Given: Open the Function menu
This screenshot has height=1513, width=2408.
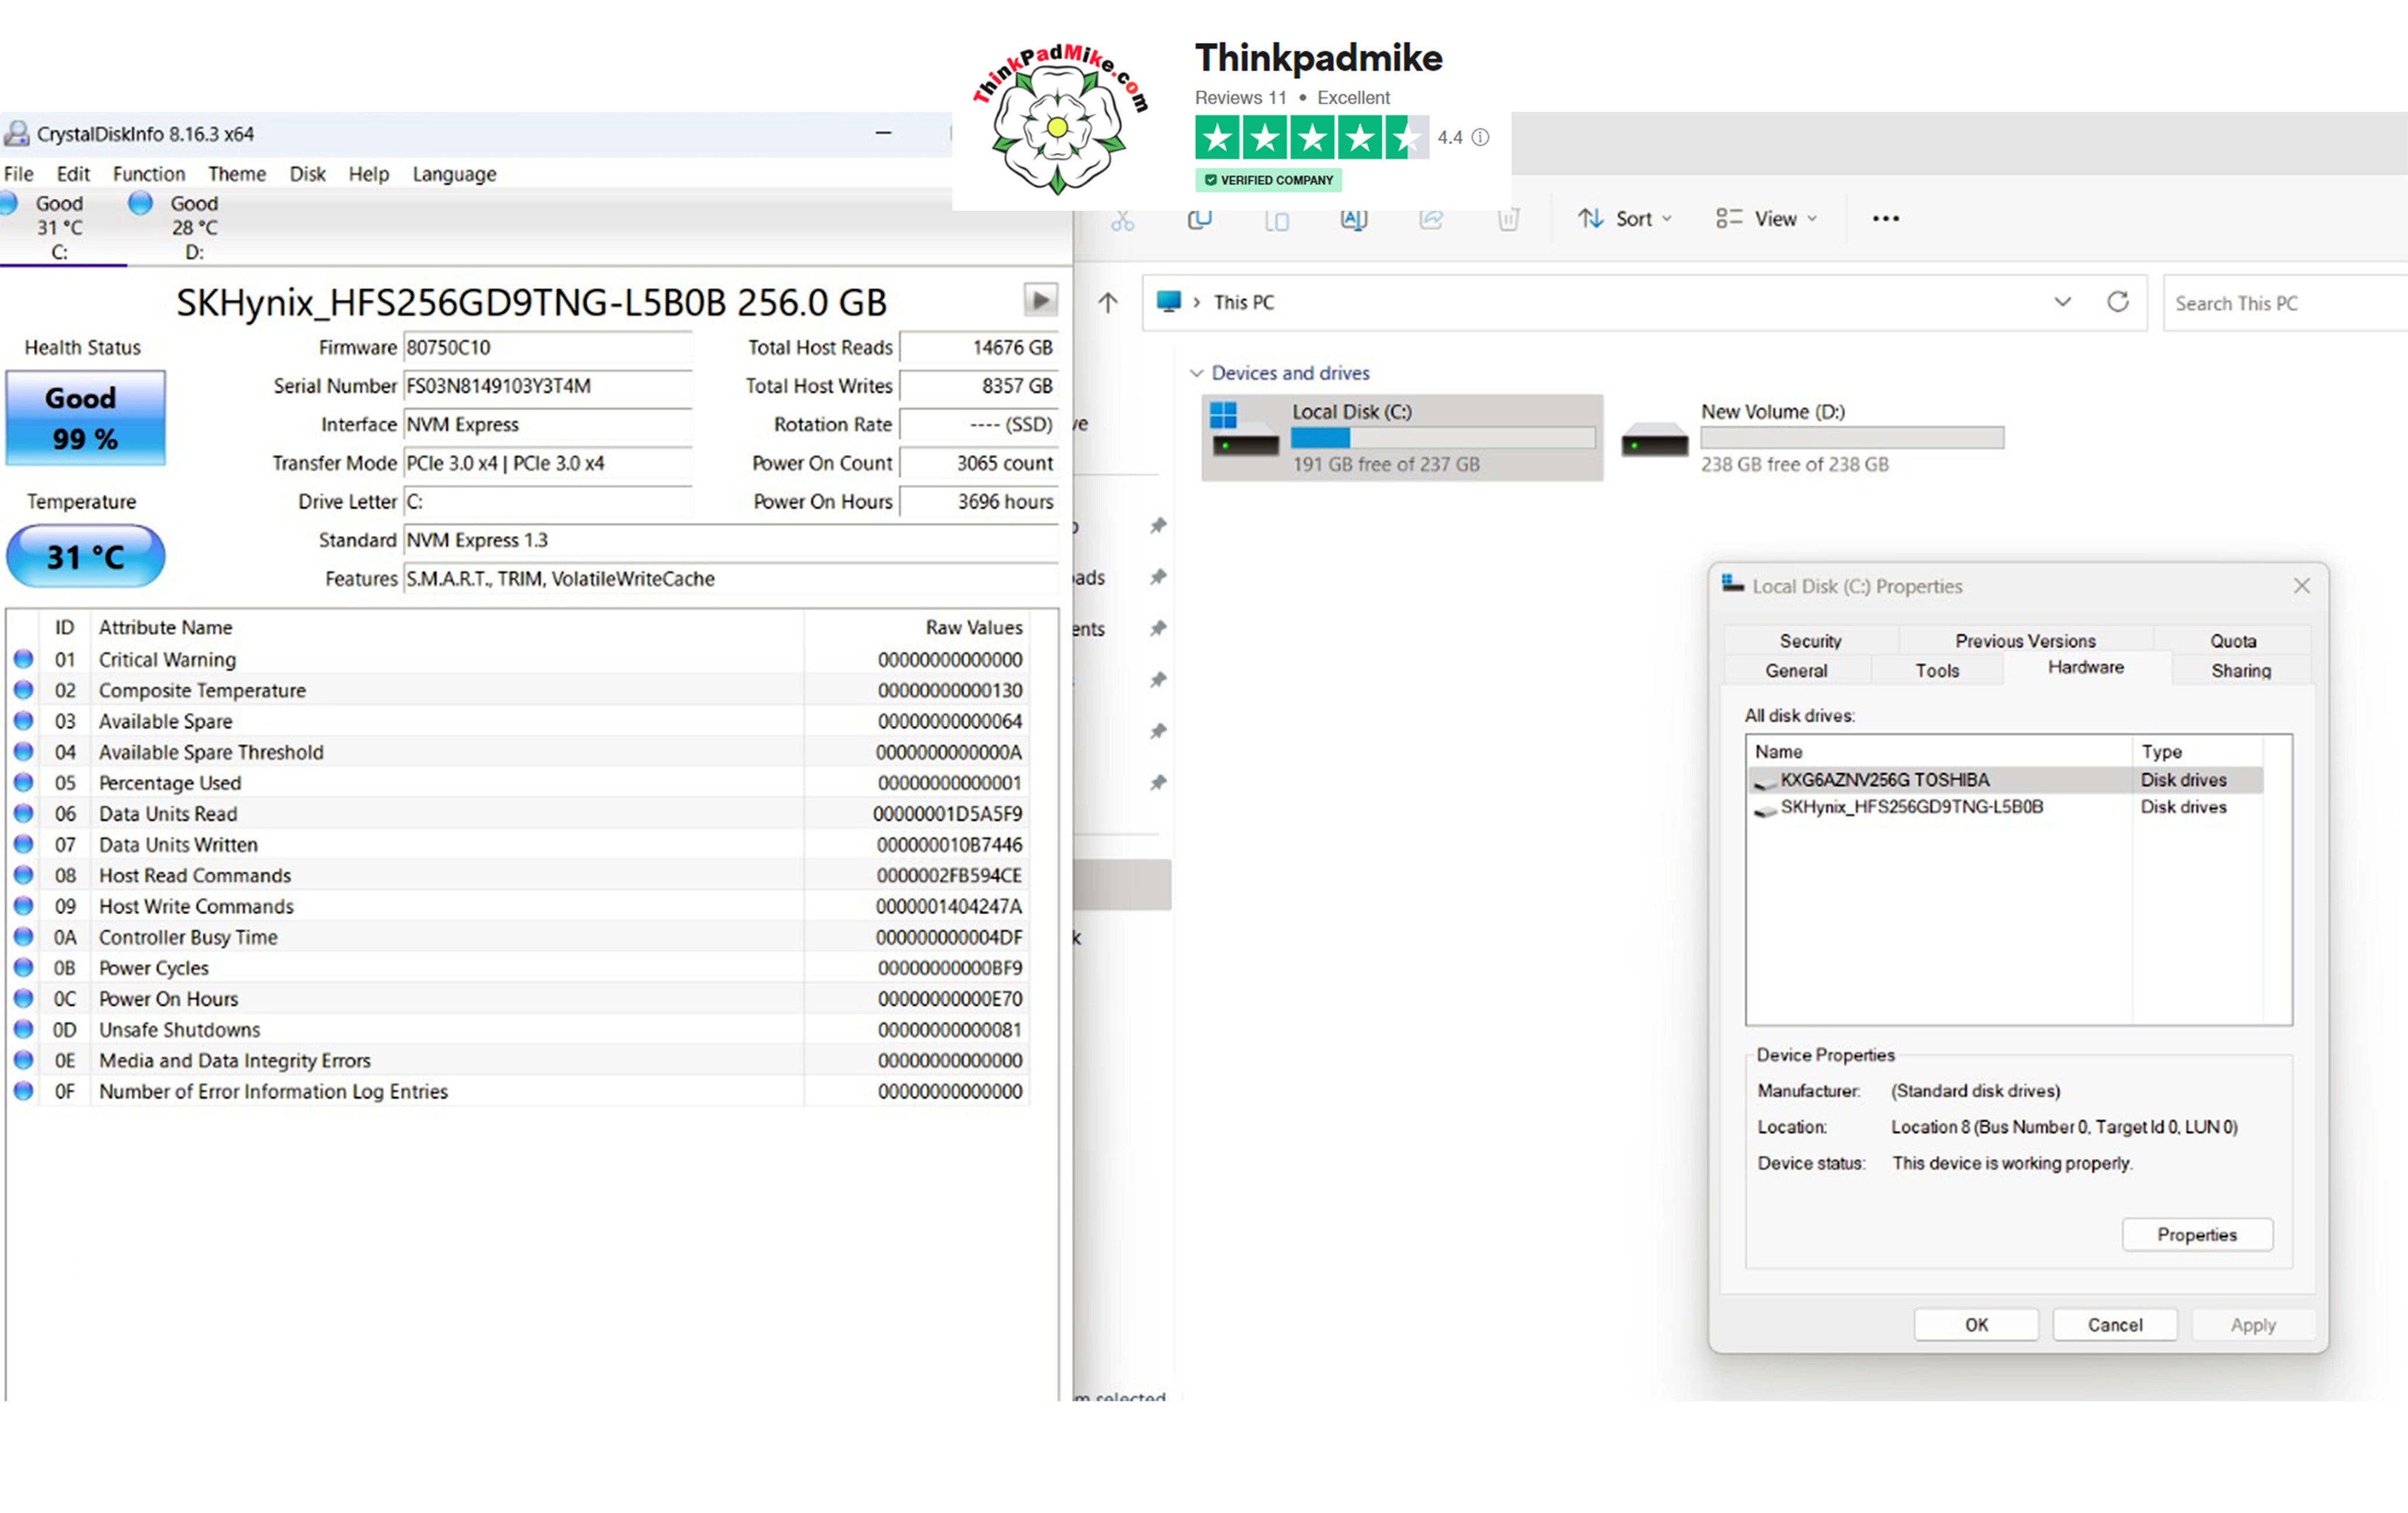Looking at the screenshot, I should pos(148,174).
